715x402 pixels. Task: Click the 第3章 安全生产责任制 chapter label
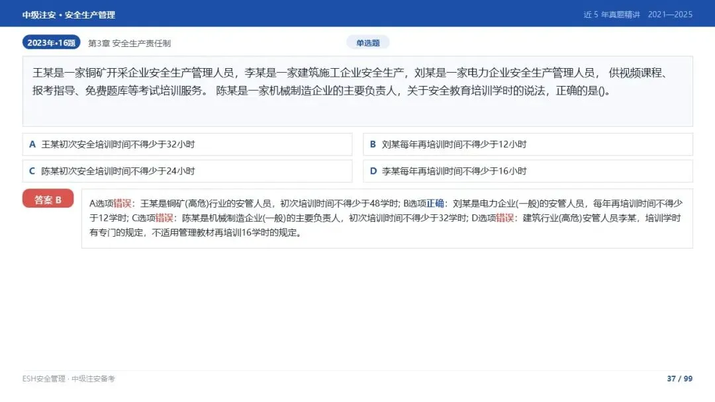pos(129,43)
